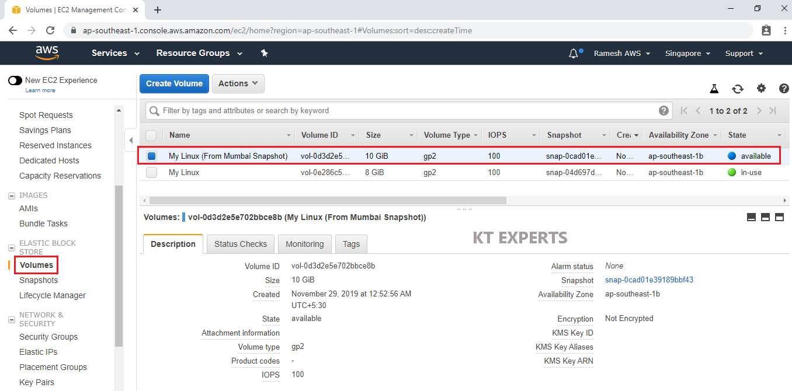Open the notifications bell icon
The width and height of the screenshot is (792, 391).
click(x=574, y=54)
